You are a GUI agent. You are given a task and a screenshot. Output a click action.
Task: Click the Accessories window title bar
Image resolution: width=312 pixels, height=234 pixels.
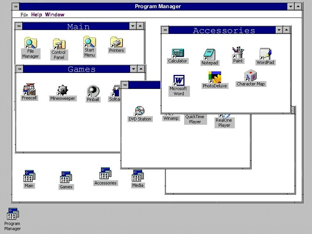coord(222,30)
